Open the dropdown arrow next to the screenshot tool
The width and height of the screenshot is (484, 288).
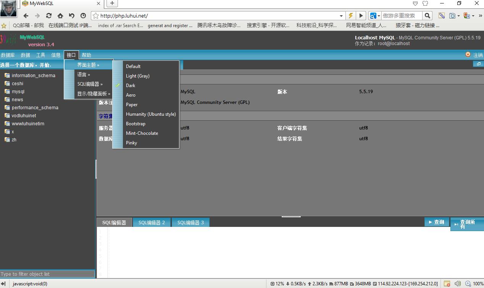click(x=458, y=16)
